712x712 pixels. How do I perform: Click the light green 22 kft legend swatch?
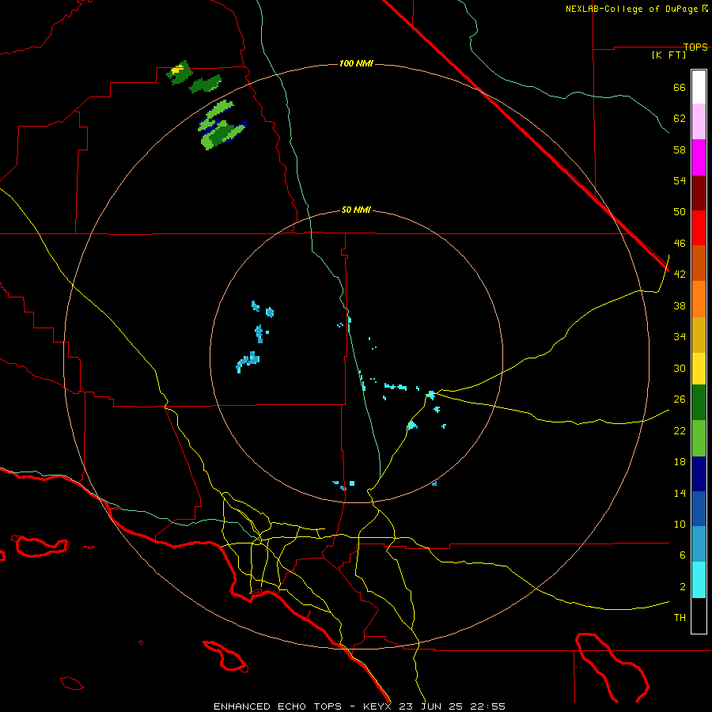[699, 438]
